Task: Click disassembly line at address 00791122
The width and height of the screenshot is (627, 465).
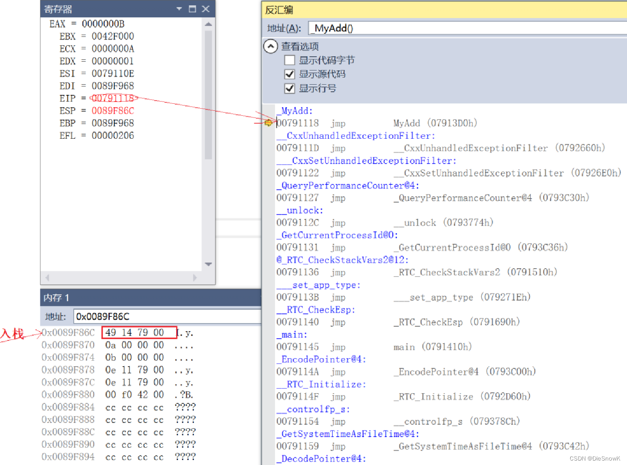Action: pos(449,173)
